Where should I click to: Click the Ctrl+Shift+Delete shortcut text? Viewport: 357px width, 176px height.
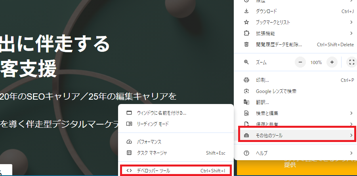pos(335,45)
